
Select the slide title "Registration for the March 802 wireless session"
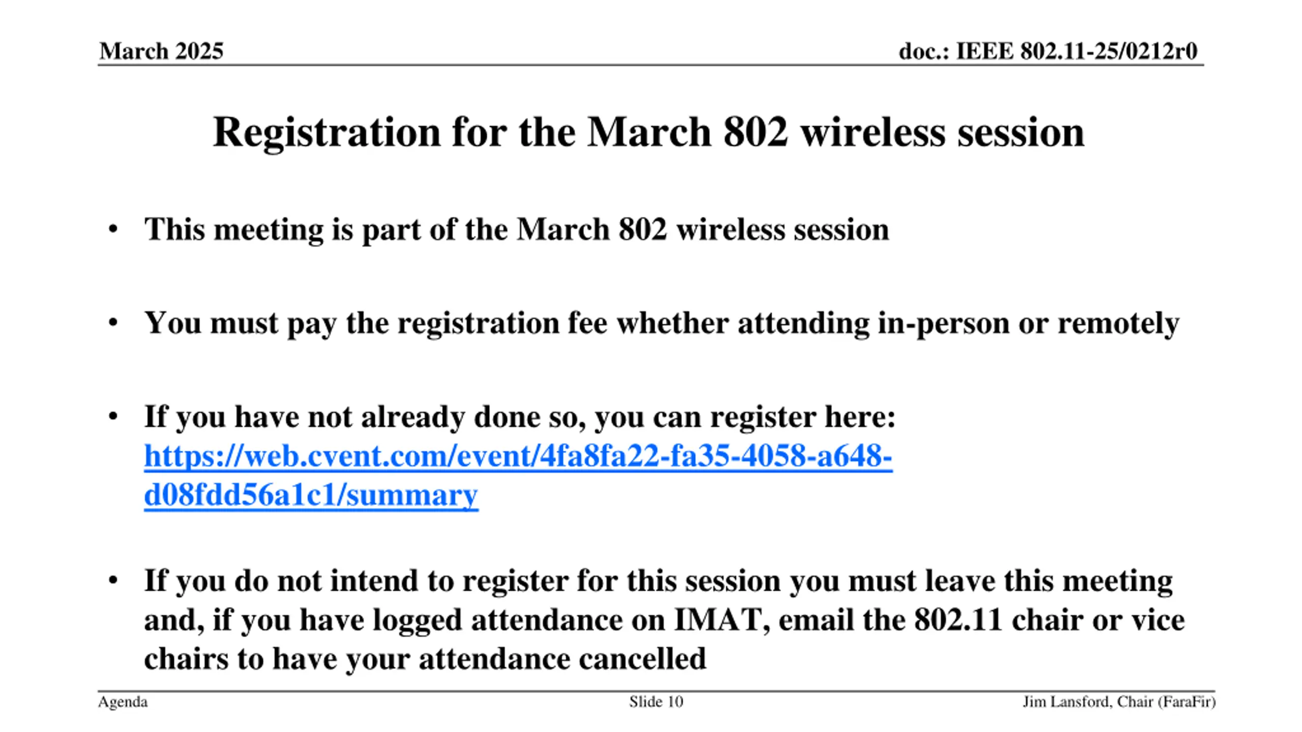648,132
